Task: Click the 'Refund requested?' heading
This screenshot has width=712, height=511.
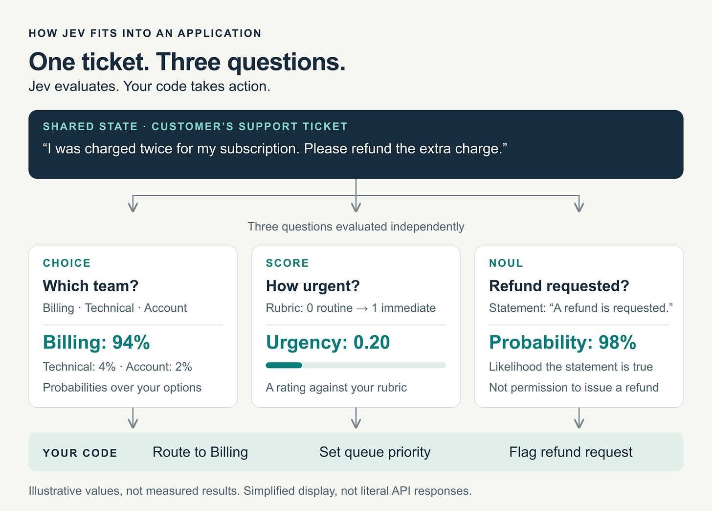Action: [559, 285]
